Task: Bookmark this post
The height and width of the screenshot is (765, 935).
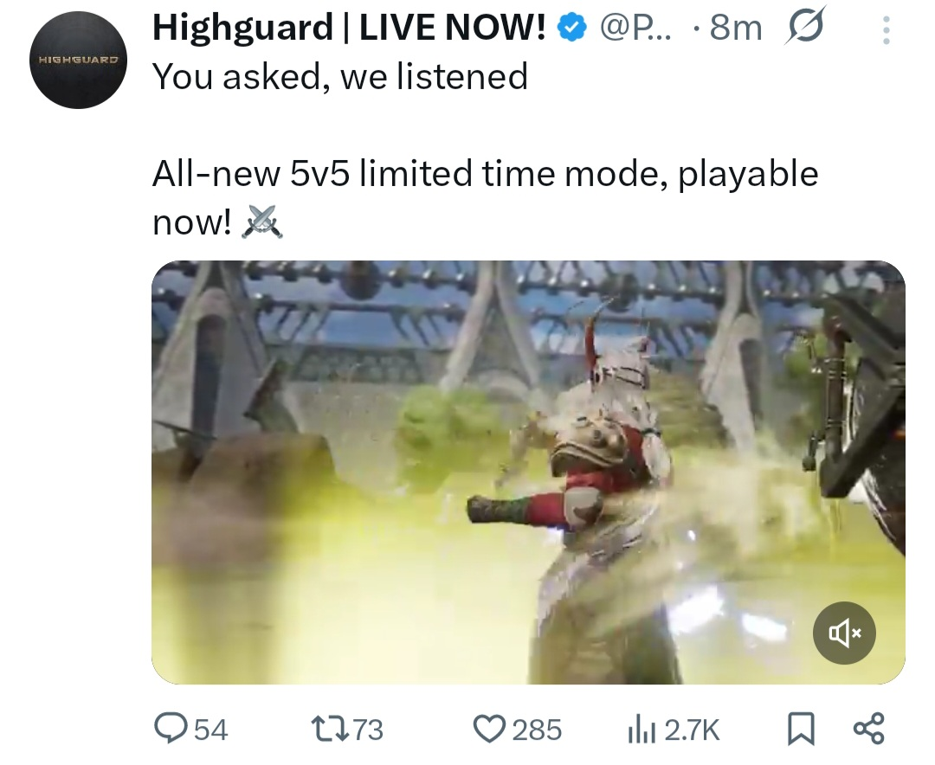Action: click(801, 730)
